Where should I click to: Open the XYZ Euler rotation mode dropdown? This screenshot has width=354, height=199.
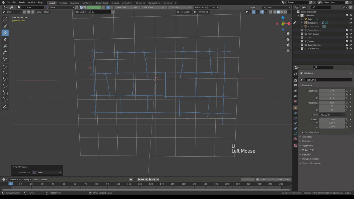(x=332, y=115)
